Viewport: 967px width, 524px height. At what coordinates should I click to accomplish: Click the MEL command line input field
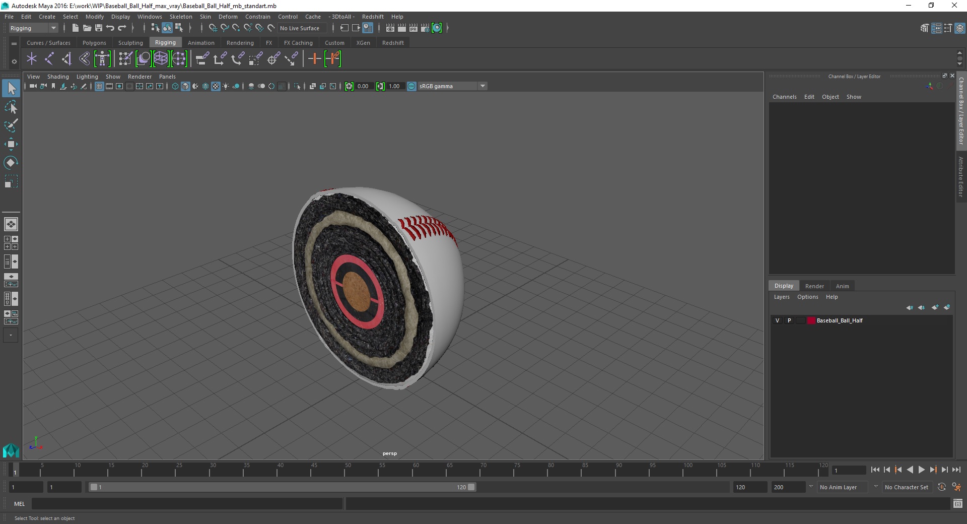187,504
